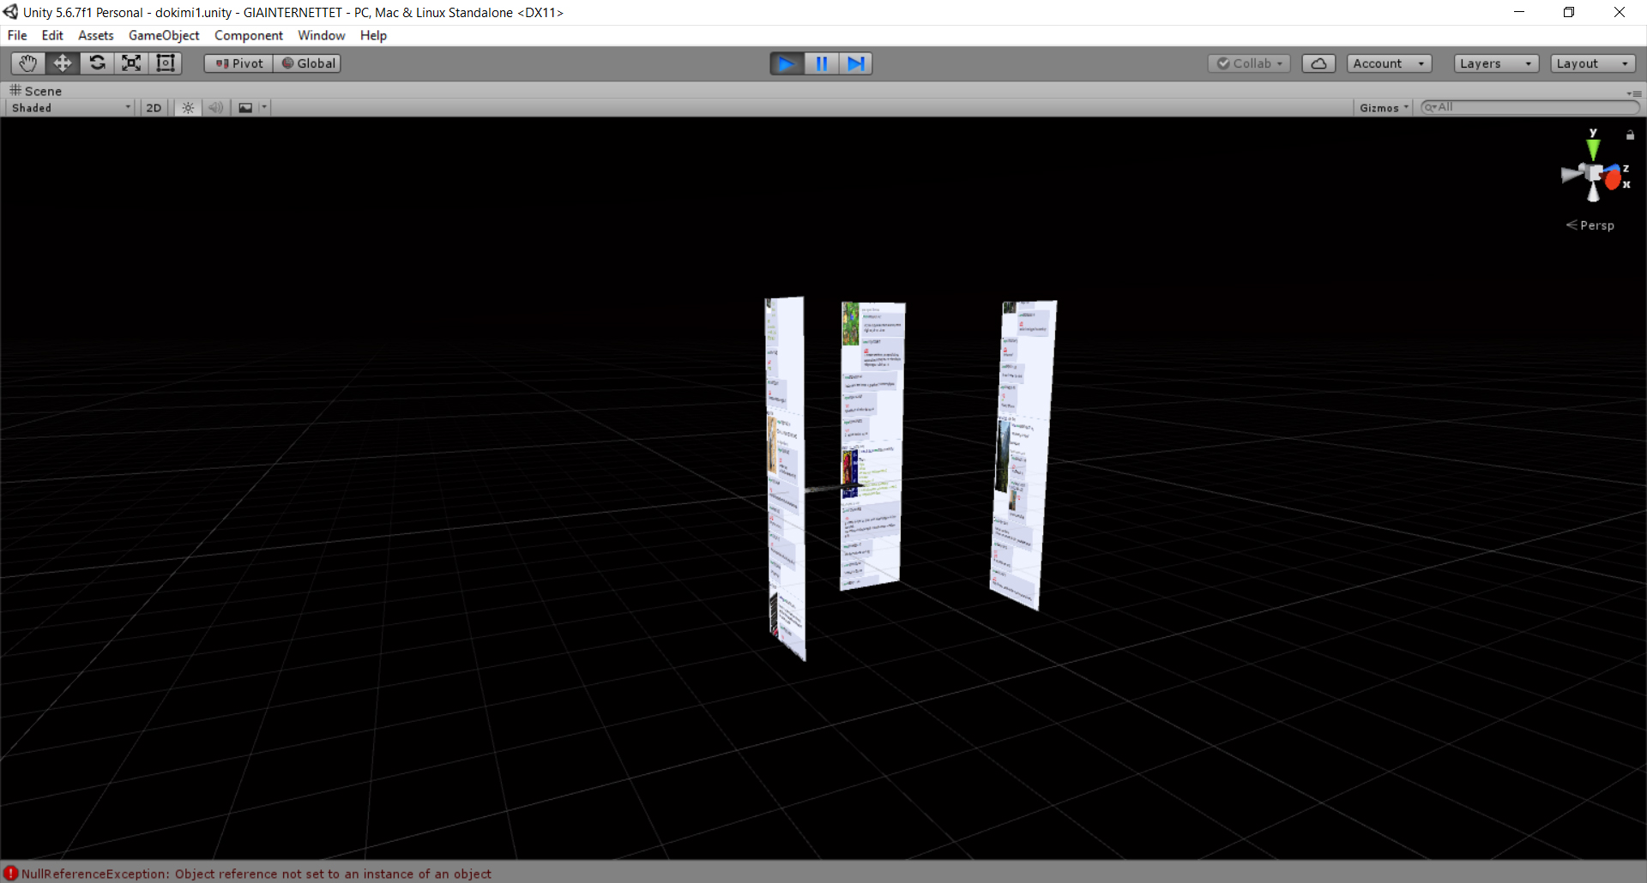Select the Move tool
The width and height of the screenshot is (1647, 883).
pos(63,63)
